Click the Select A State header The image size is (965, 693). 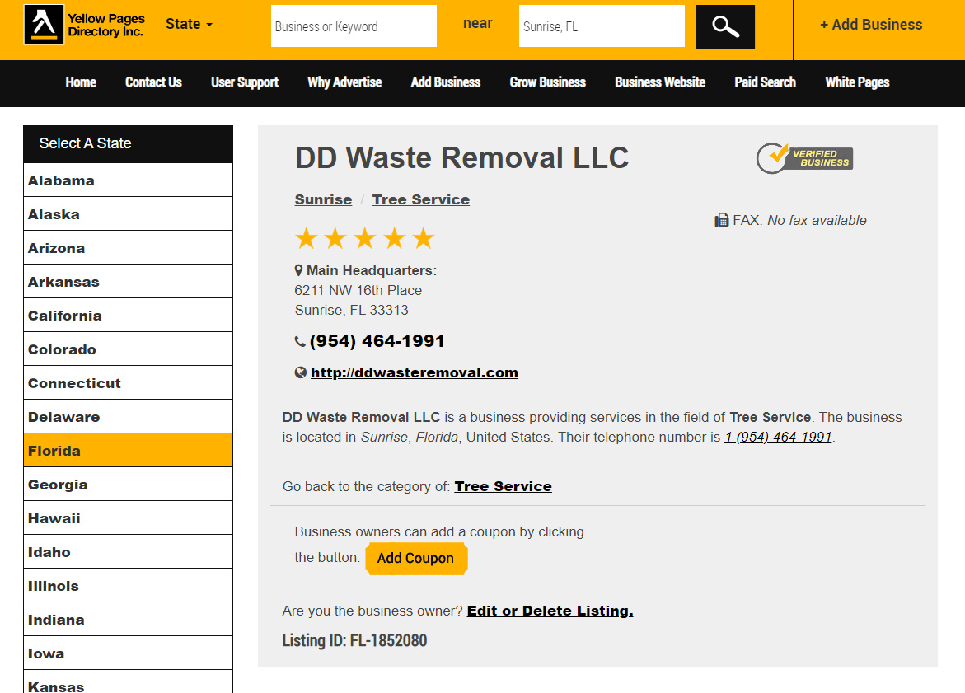point(128,143)
